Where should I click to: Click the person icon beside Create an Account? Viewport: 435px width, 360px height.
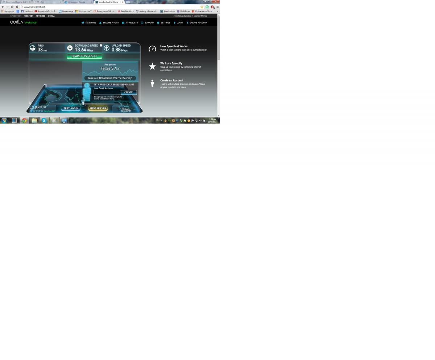tap(152, 83)
